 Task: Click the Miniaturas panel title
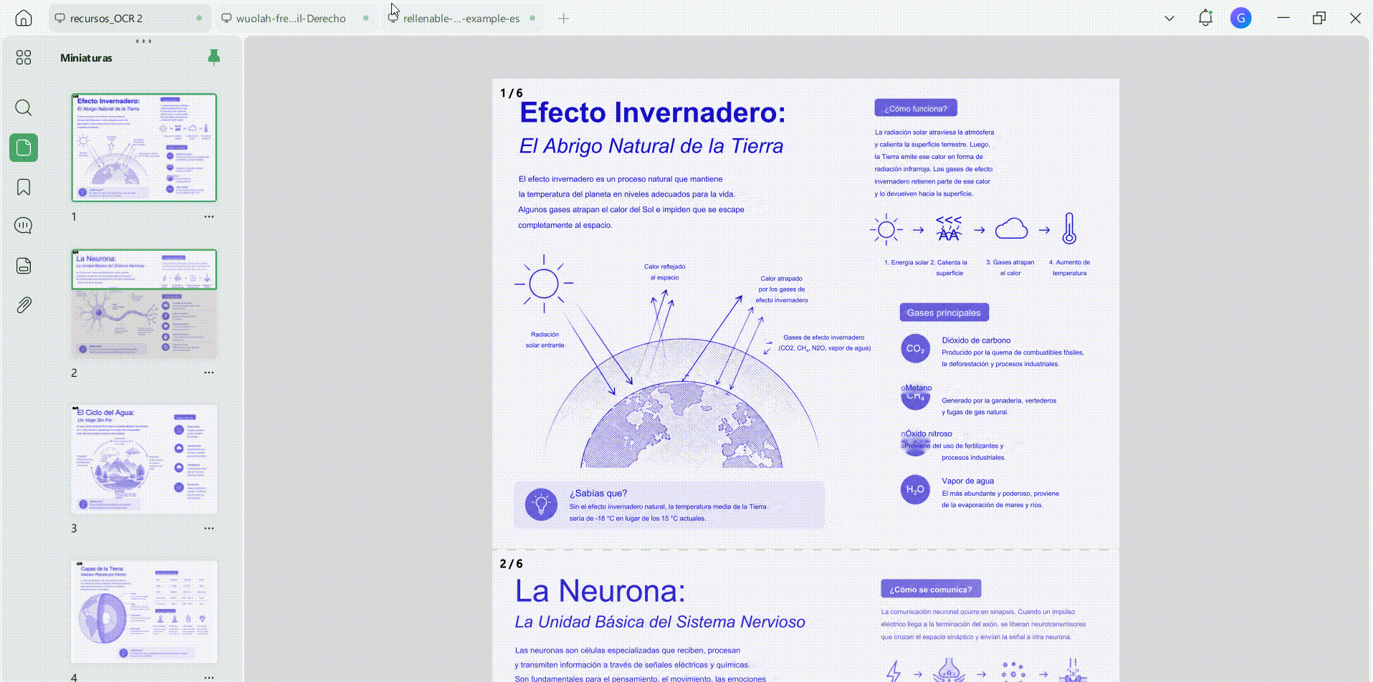point(86,58)
